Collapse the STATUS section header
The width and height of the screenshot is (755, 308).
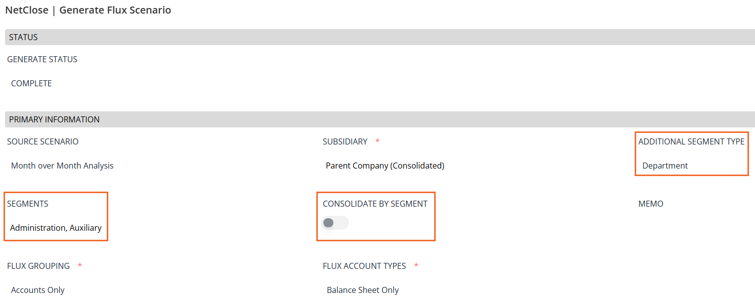(24, 37)
